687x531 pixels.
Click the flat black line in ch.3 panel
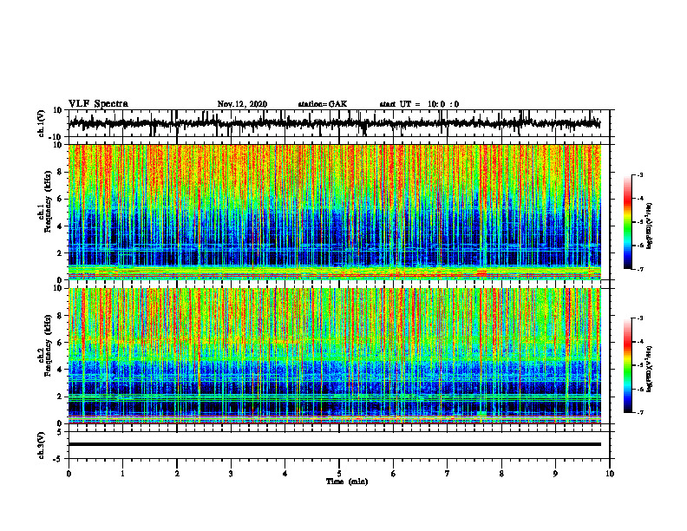(x=334, y=444)
